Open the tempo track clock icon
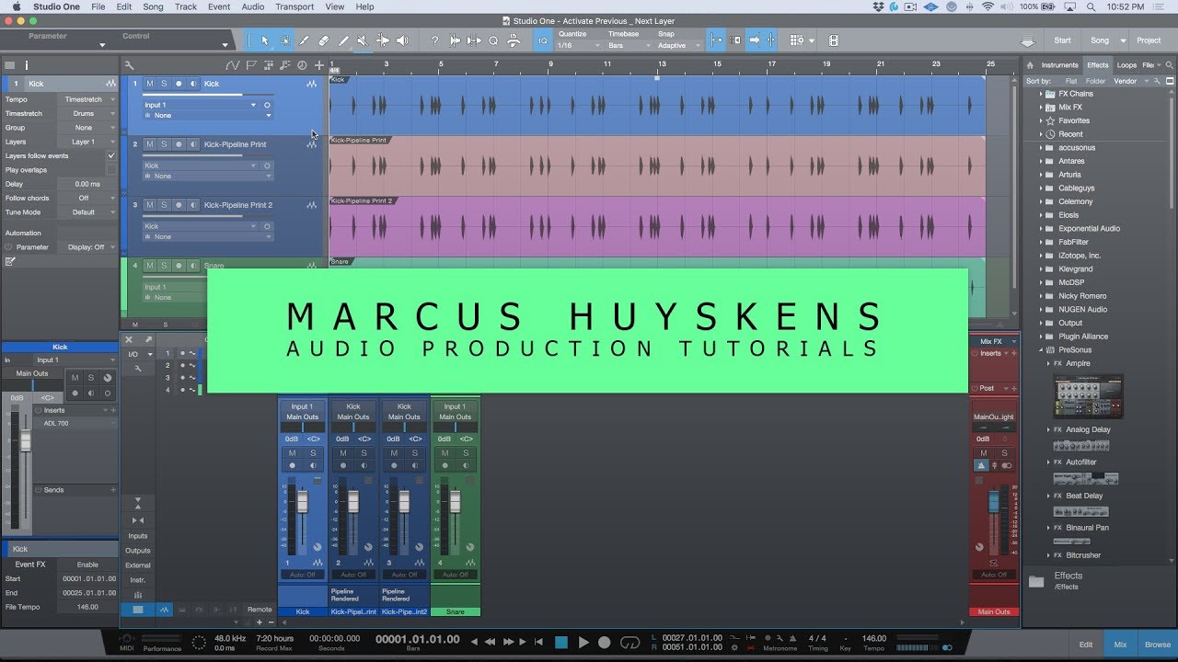The width and height of the screenshot is (1178, 662). coord(302,65)
